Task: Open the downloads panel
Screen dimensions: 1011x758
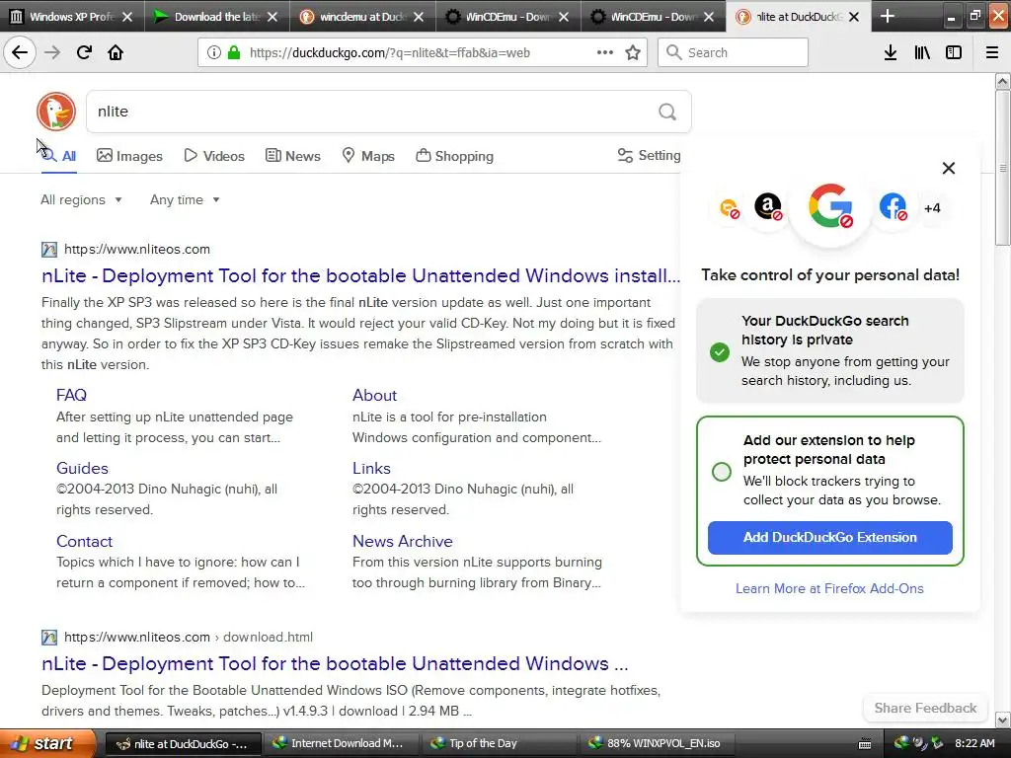Action: [891, 52]
